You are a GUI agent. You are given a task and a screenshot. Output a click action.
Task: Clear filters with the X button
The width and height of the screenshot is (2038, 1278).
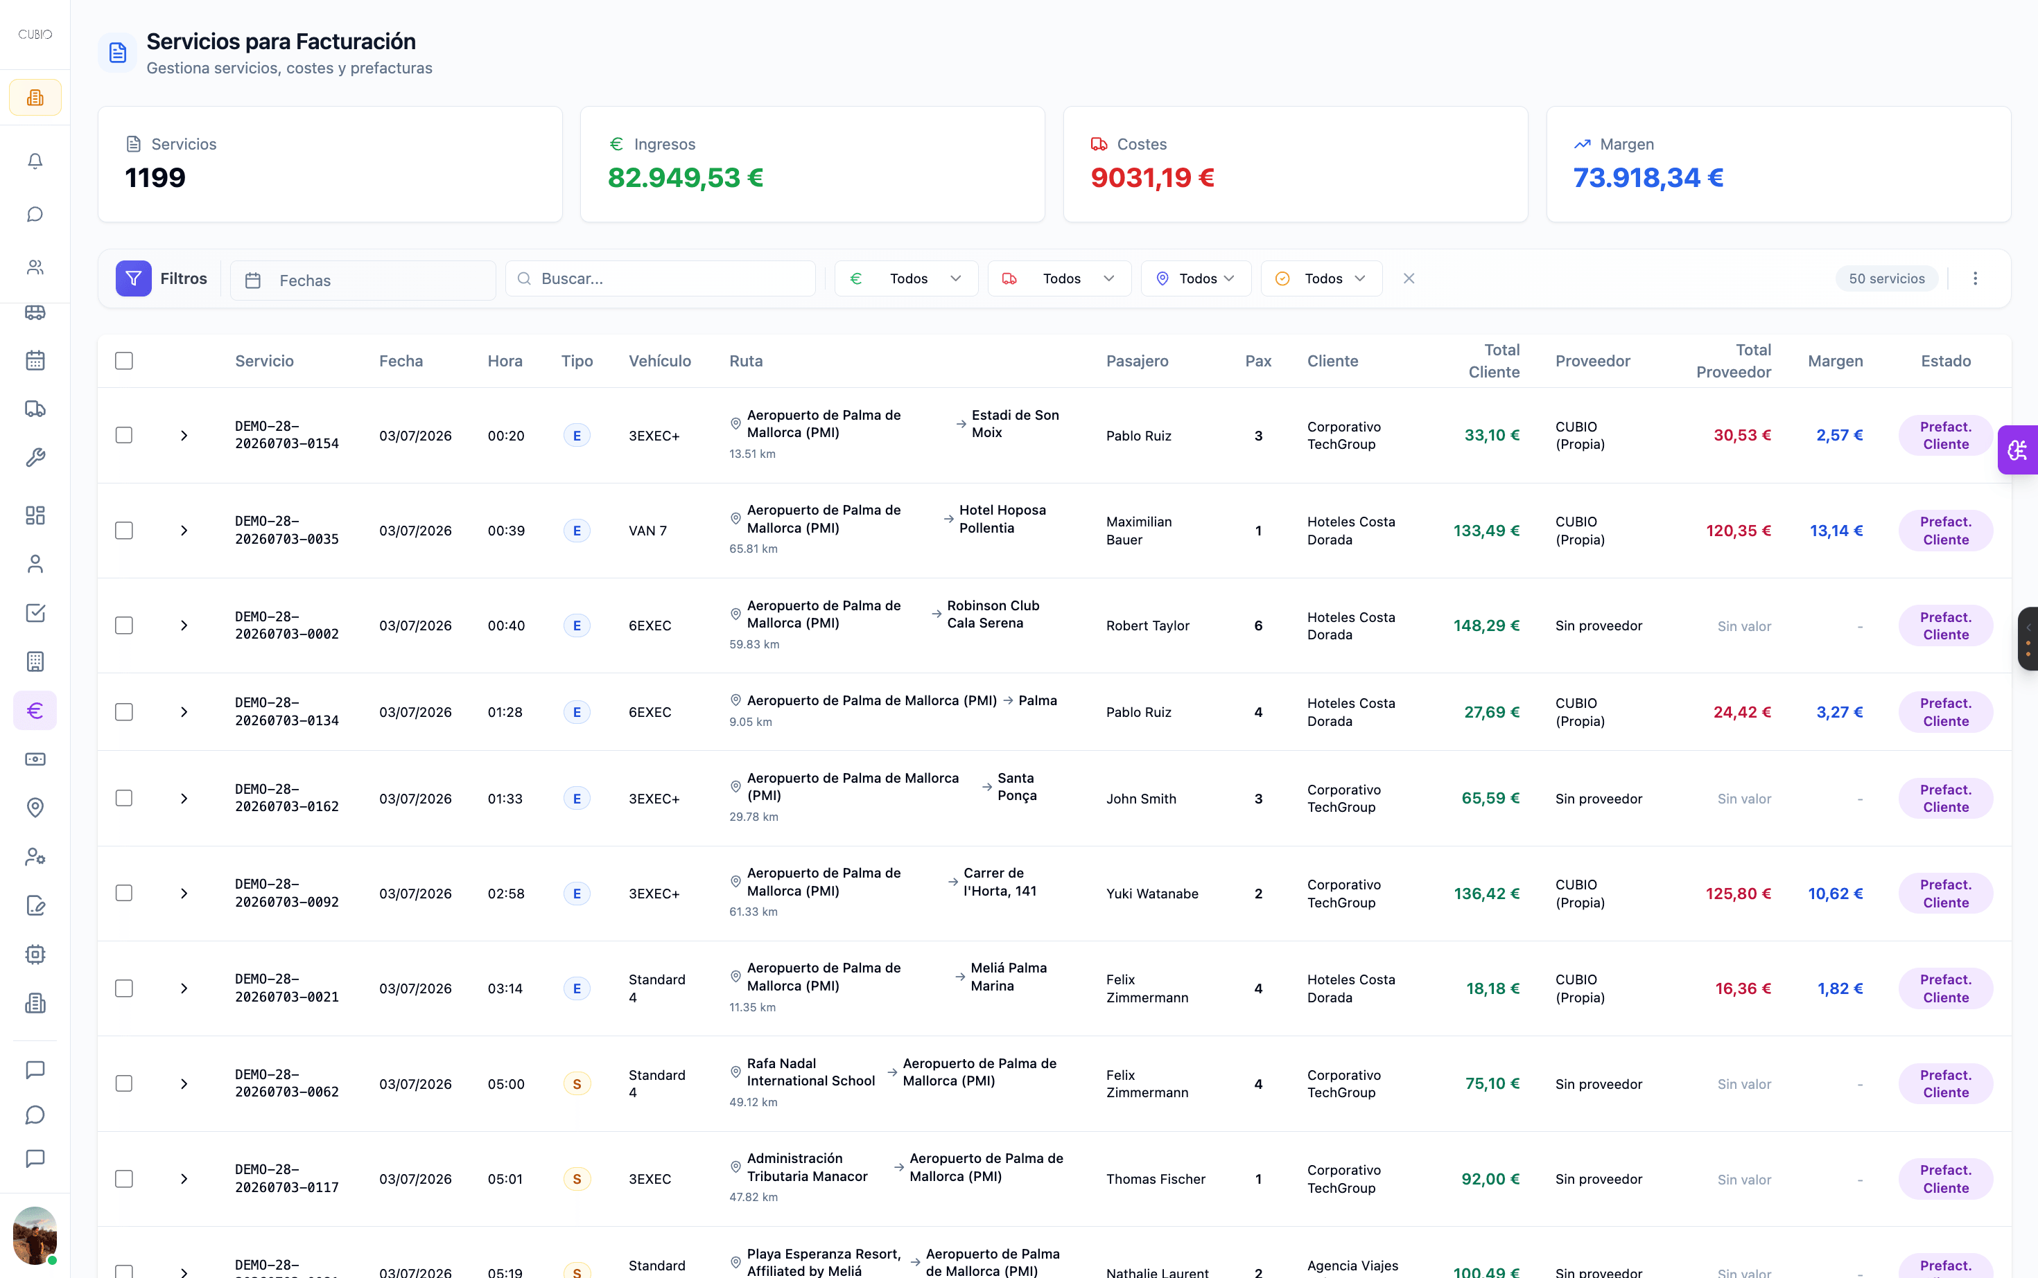click(x=1409, y=279)
